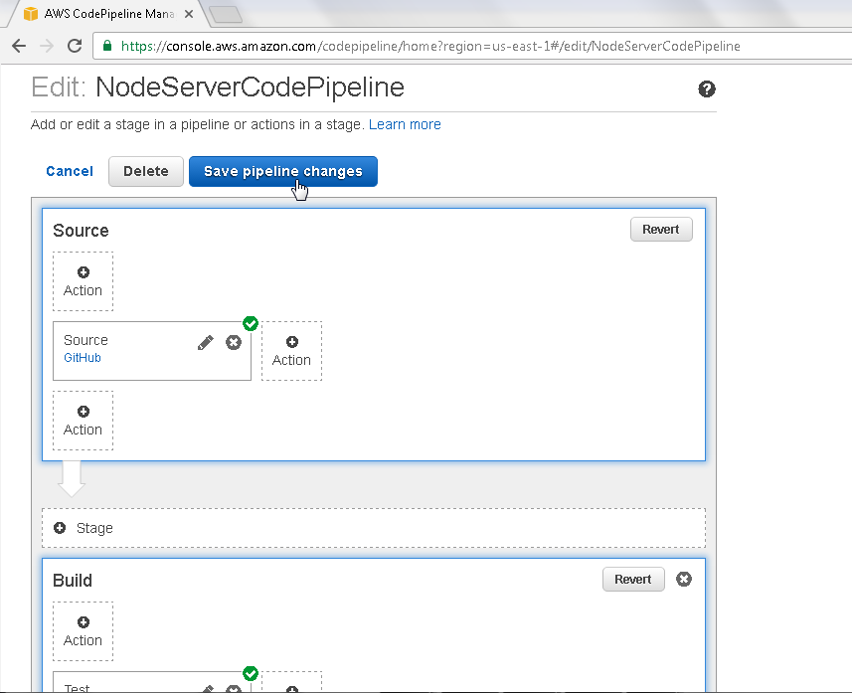Close the AWS CodePipeline browser tab
This screenshot has width=852, height=693.
point(189,14)
